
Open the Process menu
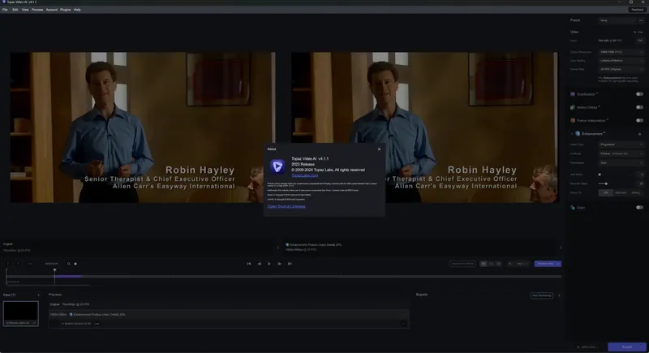[x=37, y=10]
